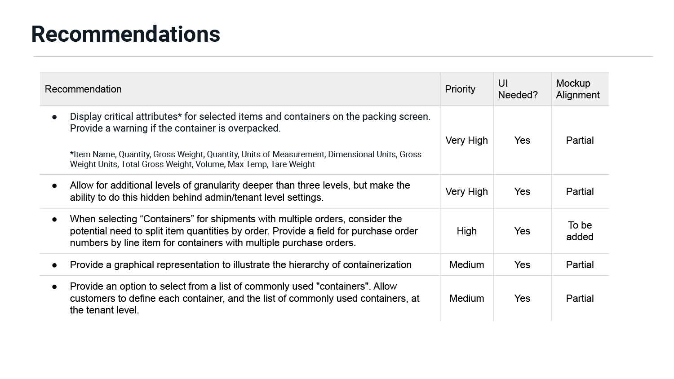Select "Yes" in the graphical representation row
The width and height of the screenshot is (674, 379).
pos(522,264)
